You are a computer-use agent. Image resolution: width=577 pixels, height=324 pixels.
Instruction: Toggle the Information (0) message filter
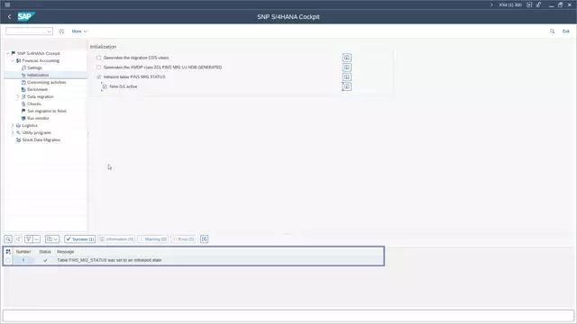[116, 239]
